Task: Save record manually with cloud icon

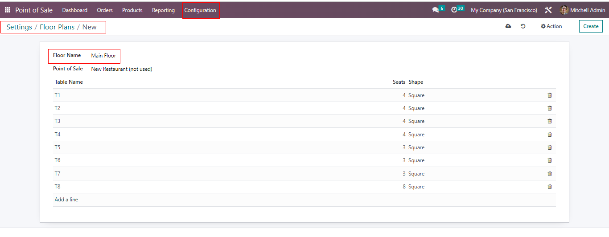Action: tap(508, 26)
